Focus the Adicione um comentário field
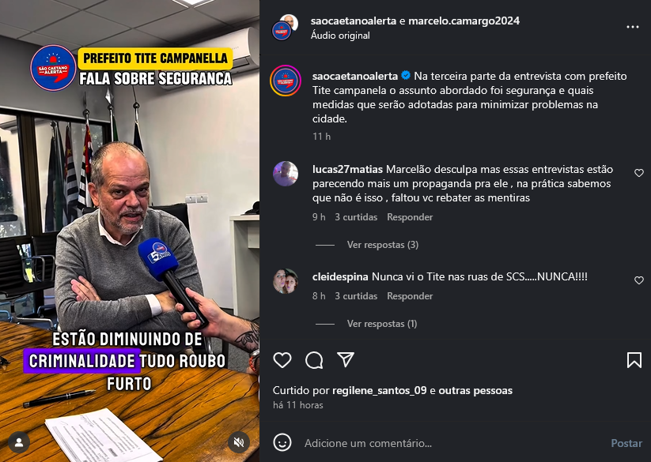This screenshot has height=462, width=651. coord(452,443)
